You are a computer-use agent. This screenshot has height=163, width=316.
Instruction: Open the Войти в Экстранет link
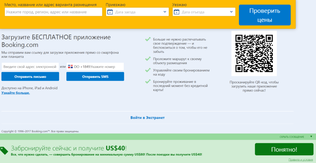click(147, 118)
